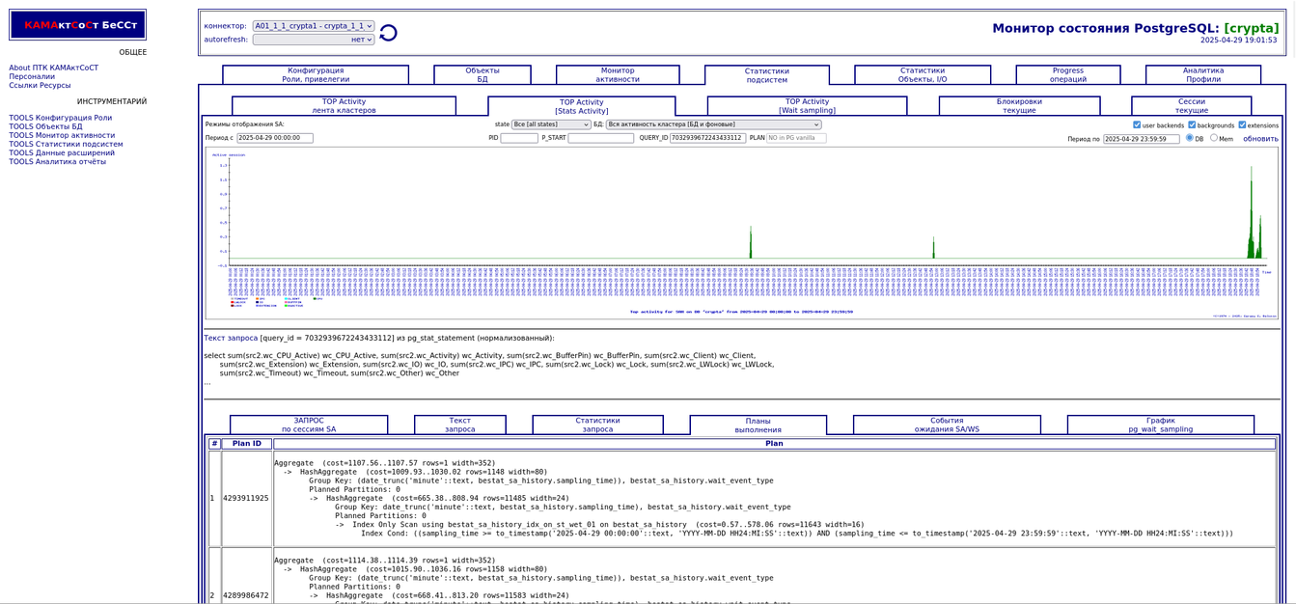
Task: Click the обновить link
Action: click(x=1260, y=139)
